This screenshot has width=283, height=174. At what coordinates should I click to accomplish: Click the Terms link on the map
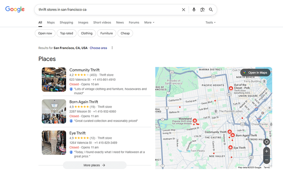(267, 167)
